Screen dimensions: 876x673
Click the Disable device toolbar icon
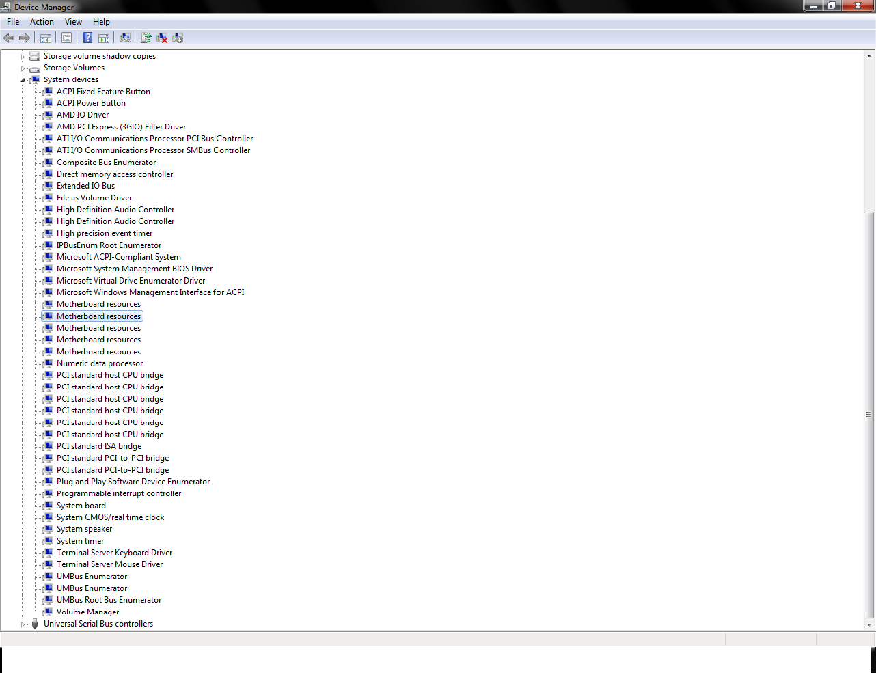click(x=178, y=38)
